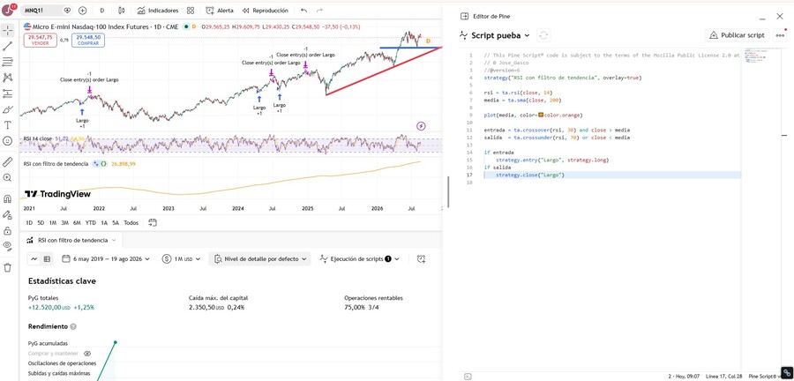Select the 5A time range

116,222
